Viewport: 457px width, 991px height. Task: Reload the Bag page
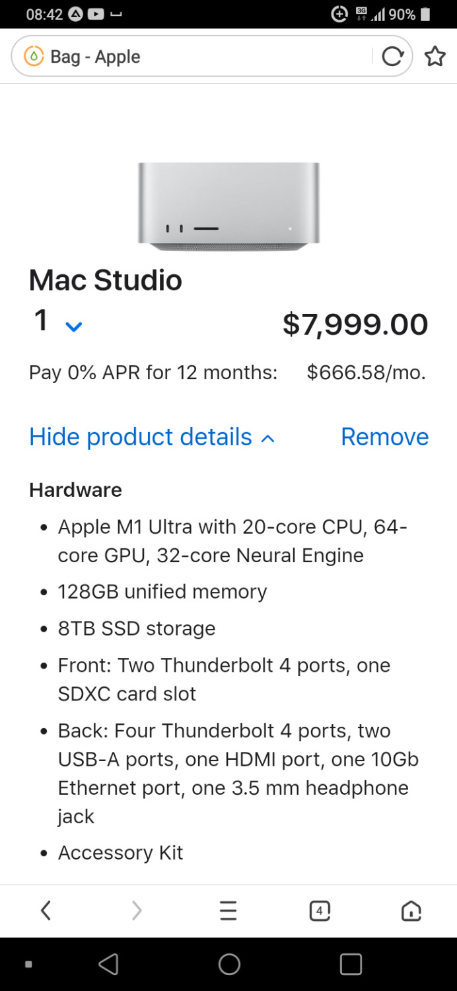point(392,57)
